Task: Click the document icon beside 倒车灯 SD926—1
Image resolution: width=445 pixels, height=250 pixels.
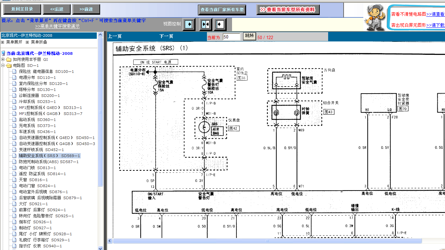Action: coord(14,222)
